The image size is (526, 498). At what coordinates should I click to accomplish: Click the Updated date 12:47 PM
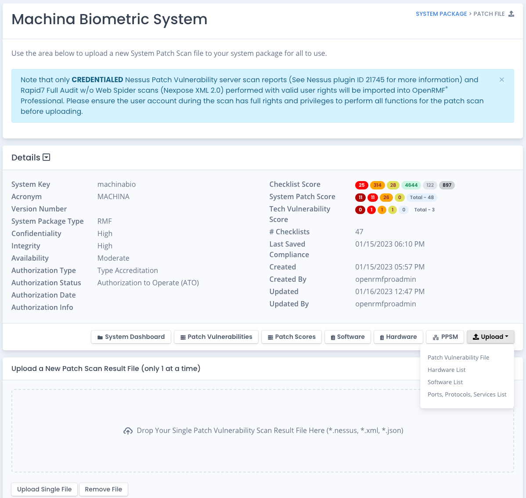[x=390, y=291]
